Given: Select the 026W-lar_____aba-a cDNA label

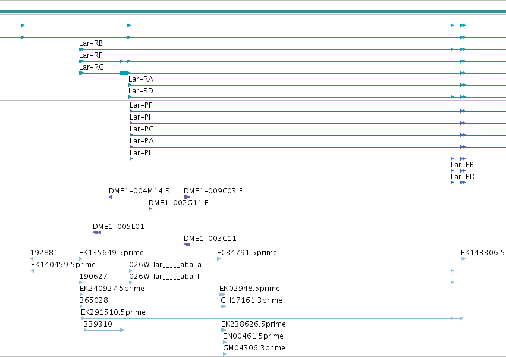Looking at the screenshot, I should [x=165, y=265].
